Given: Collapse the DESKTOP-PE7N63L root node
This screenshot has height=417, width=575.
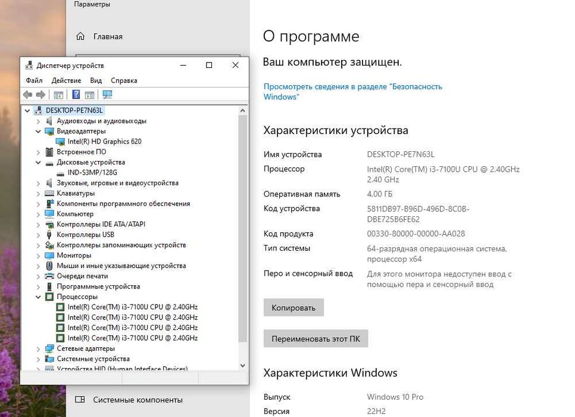Looking at the screenshot, I should point(27,110).
